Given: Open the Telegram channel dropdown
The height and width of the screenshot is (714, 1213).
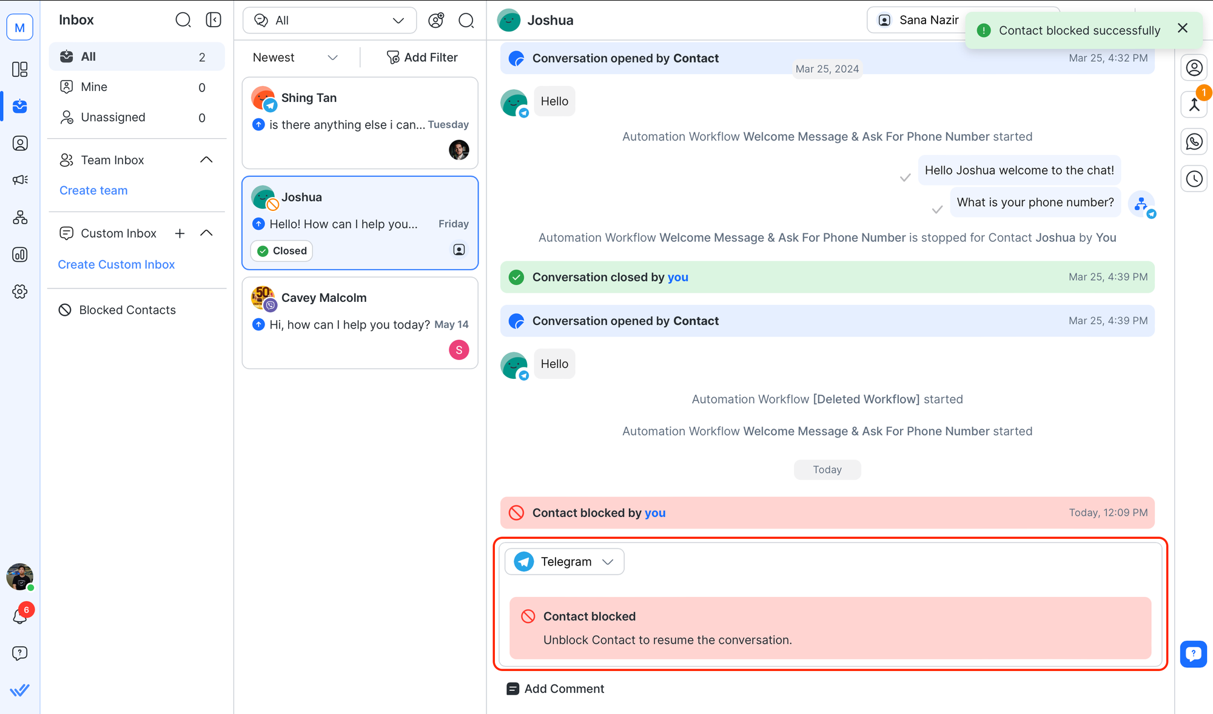Looking at the screenshot, I should 564,562.
